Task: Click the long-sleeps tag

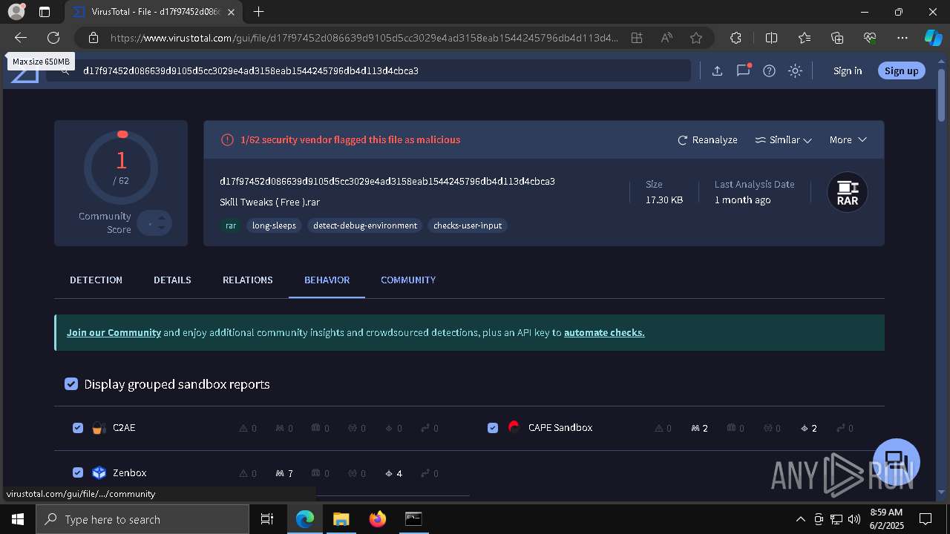Action: click(274, 225)
